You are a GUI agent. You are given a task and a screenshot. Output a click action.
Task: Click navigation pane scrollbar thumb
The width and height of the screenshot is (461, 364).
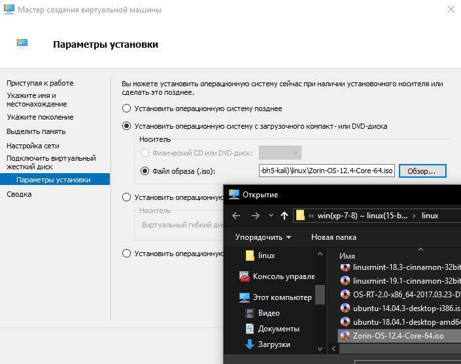[320, 294]
